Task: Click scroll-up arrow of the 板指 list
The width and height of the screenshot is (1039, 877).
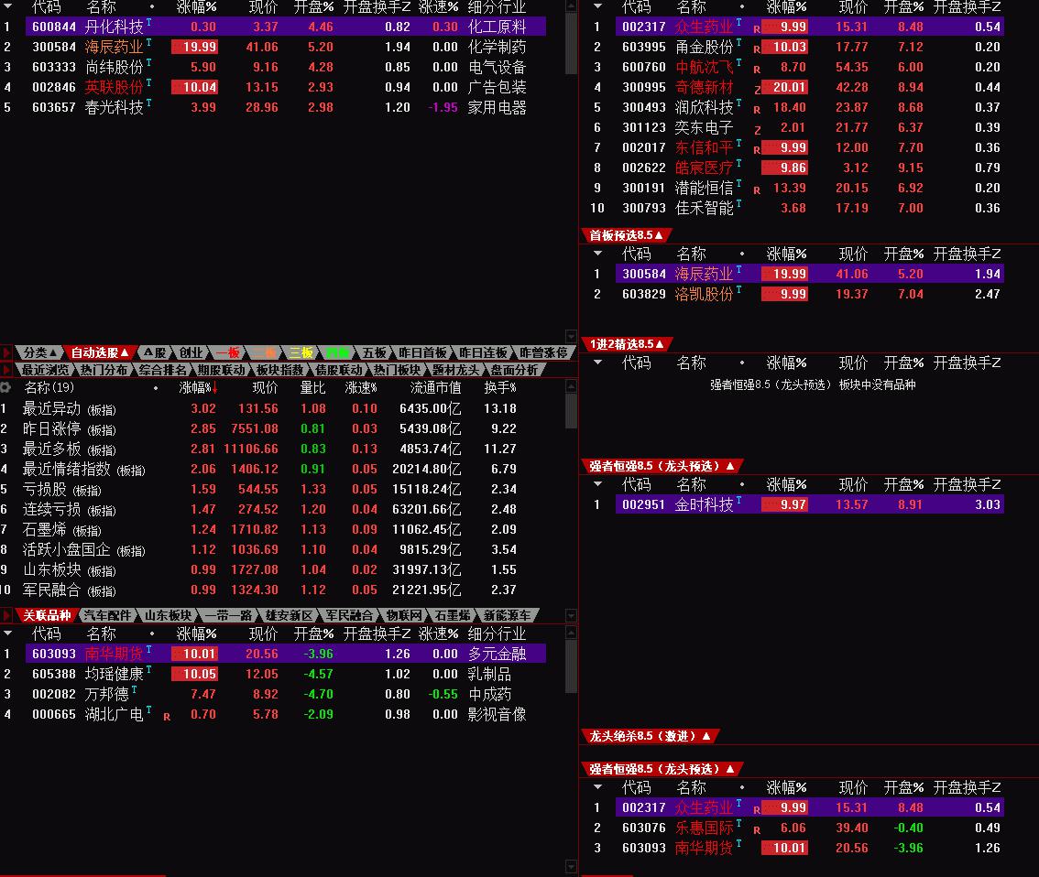Action: click(x=571, y=385)
